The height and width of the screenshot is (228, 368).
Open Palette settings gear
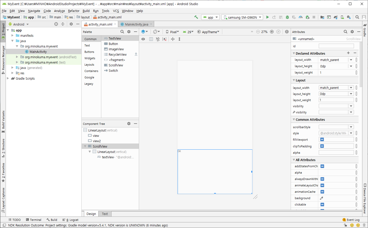(129, 32)
